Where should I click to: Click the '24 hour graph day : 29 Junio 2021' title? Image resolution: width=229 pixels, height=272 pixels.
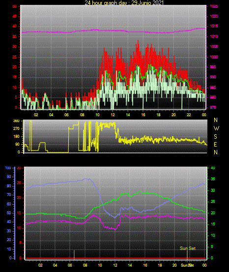coord(124,2)
